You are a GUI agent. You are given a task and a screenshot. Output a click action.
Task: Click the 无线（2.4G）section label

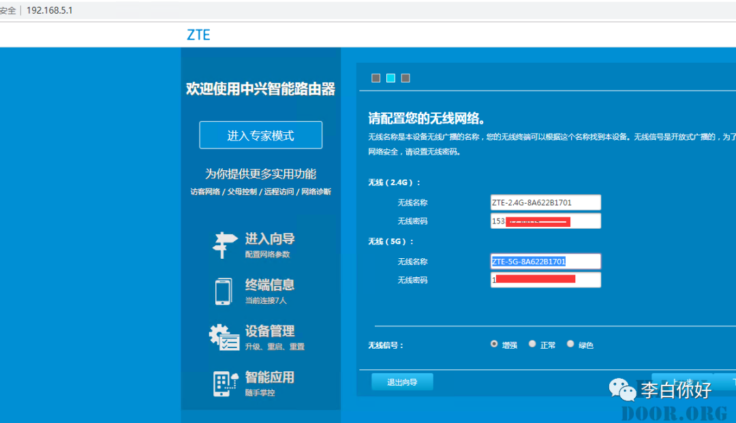395,183
